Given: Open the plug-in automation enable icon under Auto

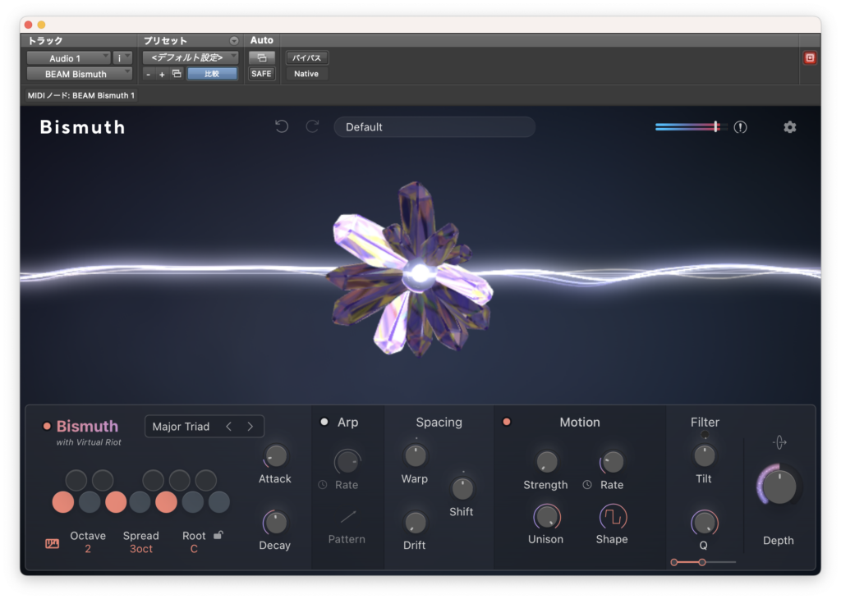Looking at the screenshot, I should [262, 58].
